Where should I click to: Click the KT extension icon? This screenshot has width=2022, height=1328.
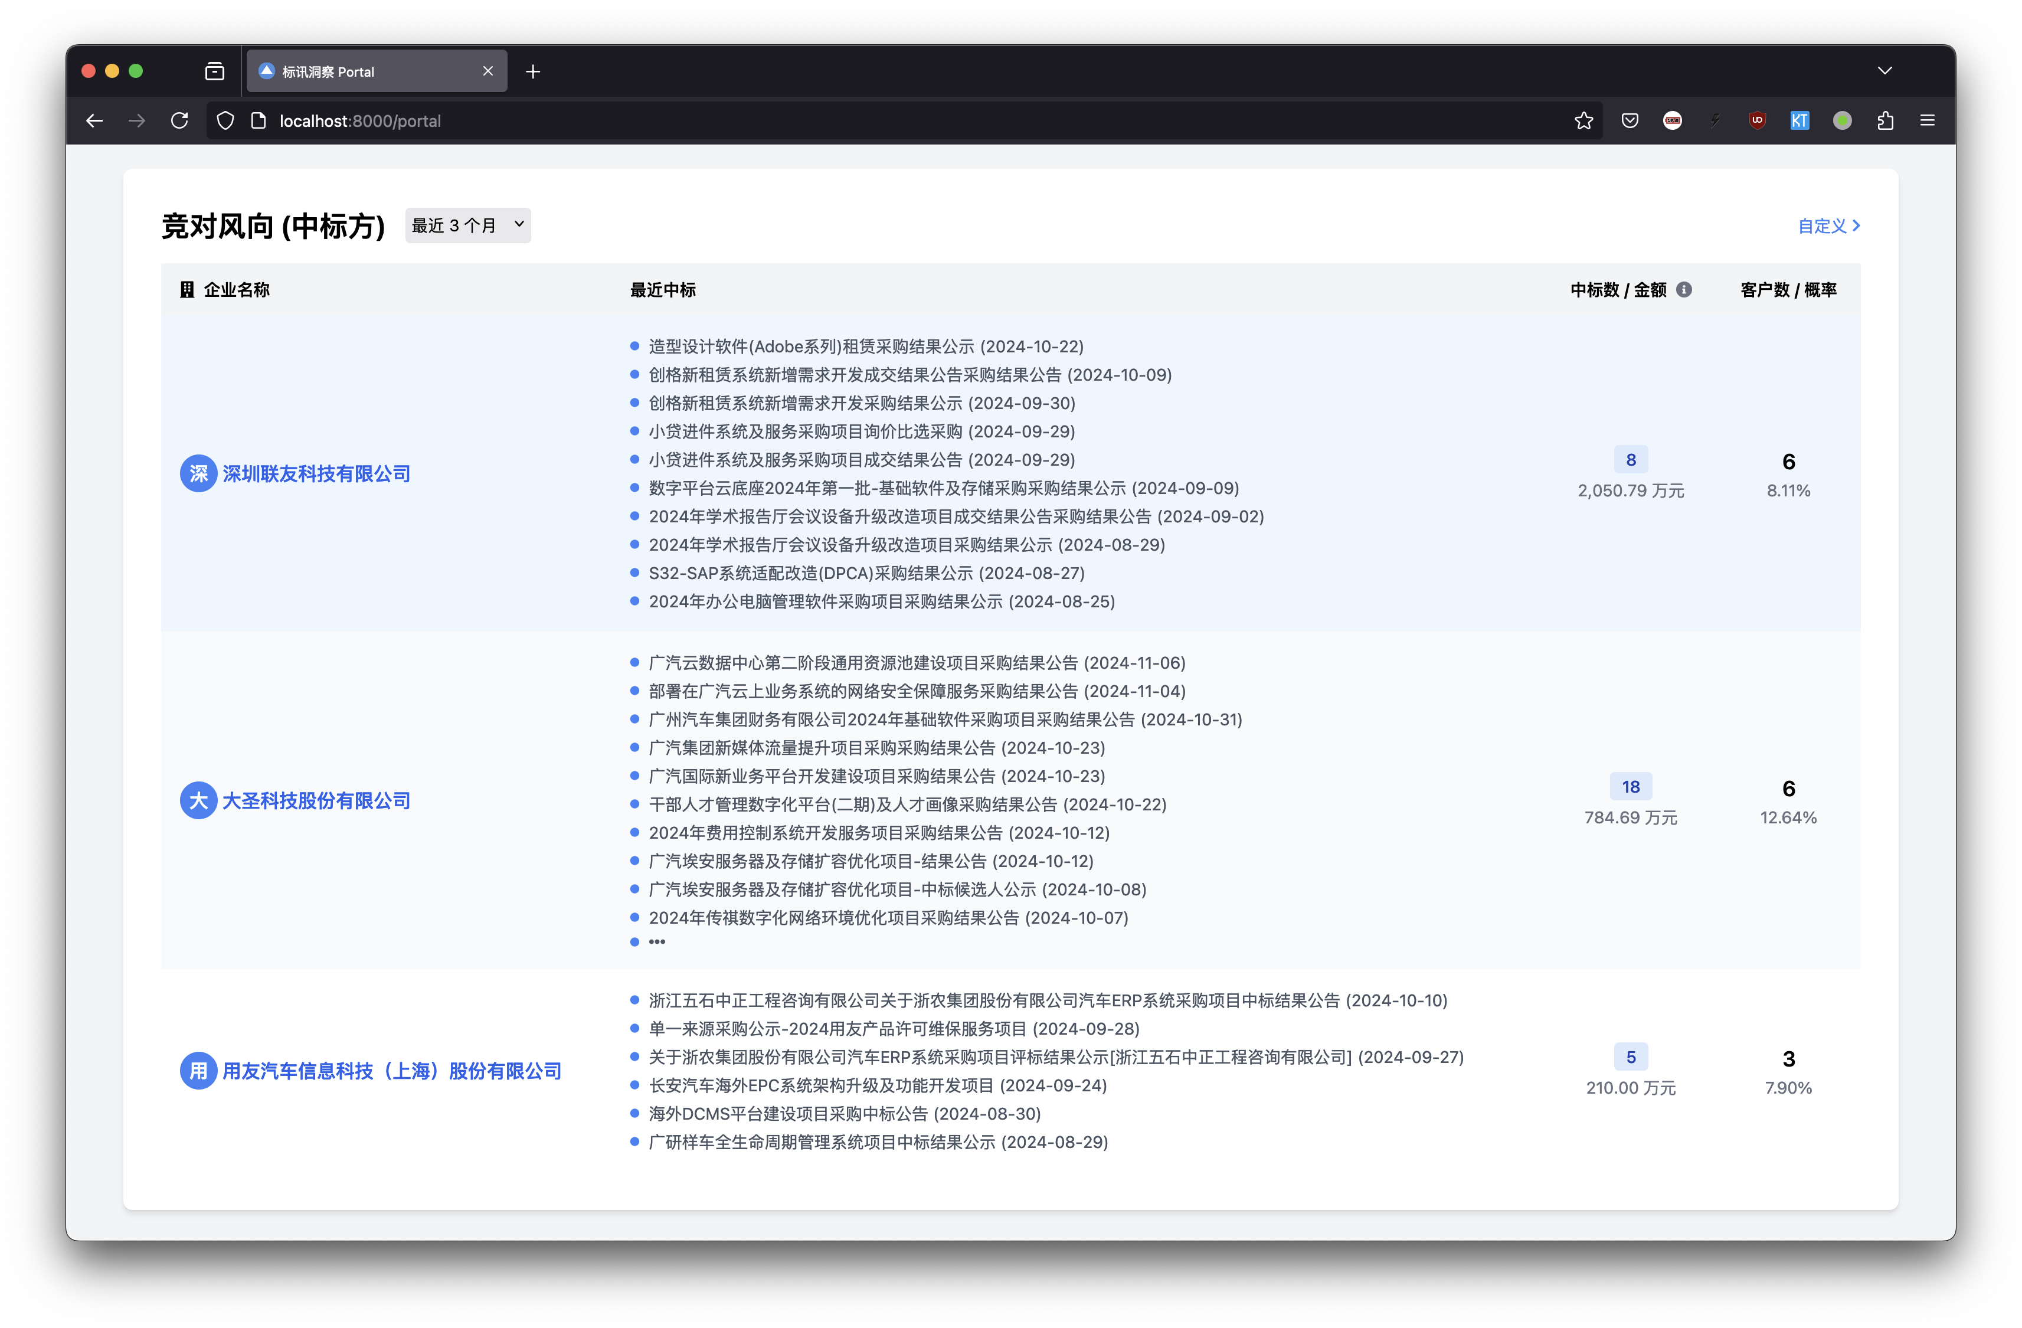[x=1799, y=120]
